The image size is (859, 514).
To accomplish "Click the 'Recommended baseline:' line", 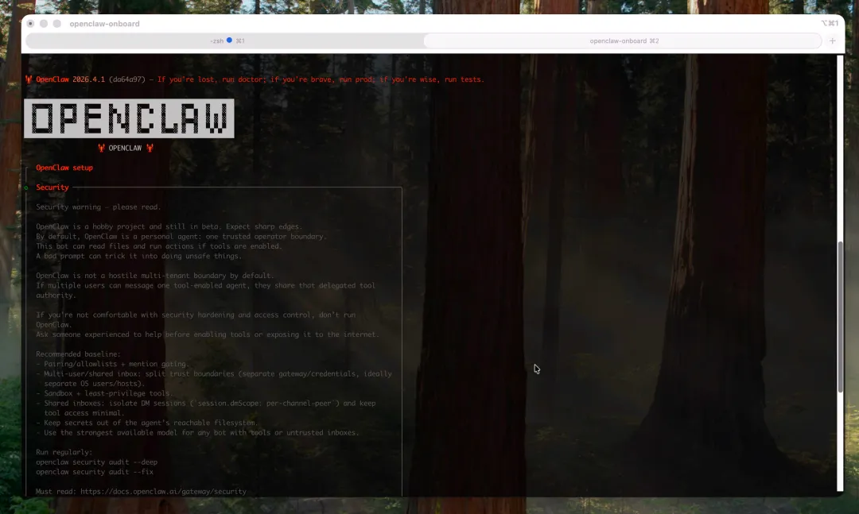I will [78, 354].
